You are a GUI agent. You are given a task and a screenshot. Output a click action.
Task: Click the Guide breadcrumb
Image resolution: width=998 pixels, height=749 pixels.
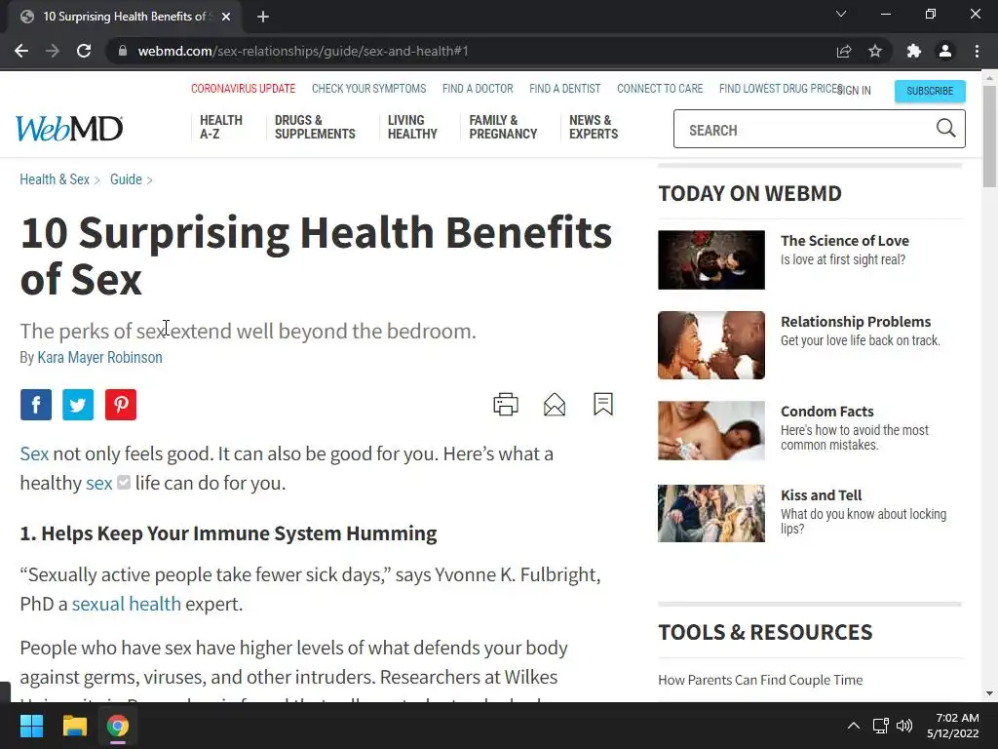click(x=126, y=179)
